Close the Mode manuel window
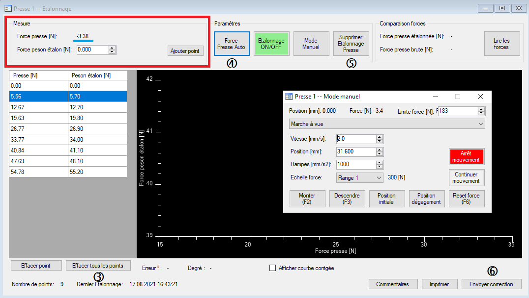This screenshot has width=529, height=298. 480,97
